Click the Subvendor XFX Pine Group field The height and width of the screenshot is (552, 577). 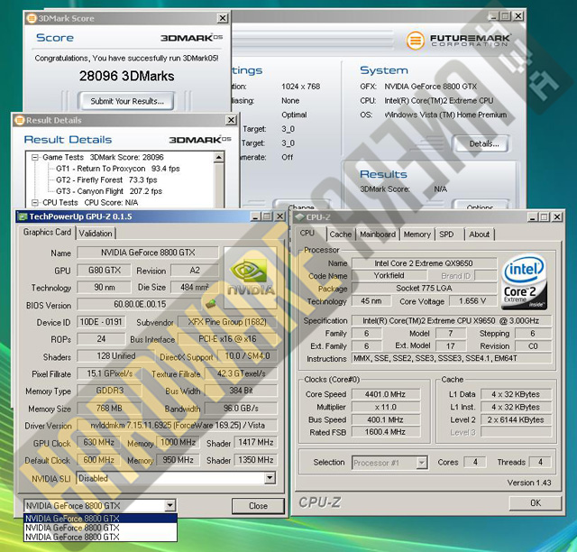pyautogui.click(x=227, y=322)
